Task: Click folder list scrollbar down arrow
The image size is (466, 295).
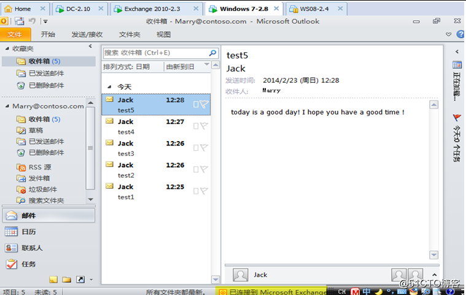Action: (91, 199)
